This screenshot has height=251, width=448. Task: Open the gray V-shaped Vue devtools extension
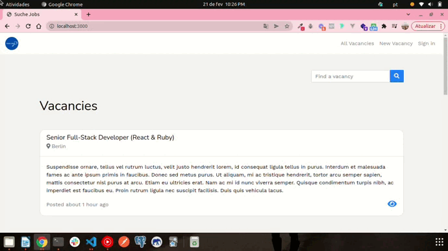[x=353, y=26]
